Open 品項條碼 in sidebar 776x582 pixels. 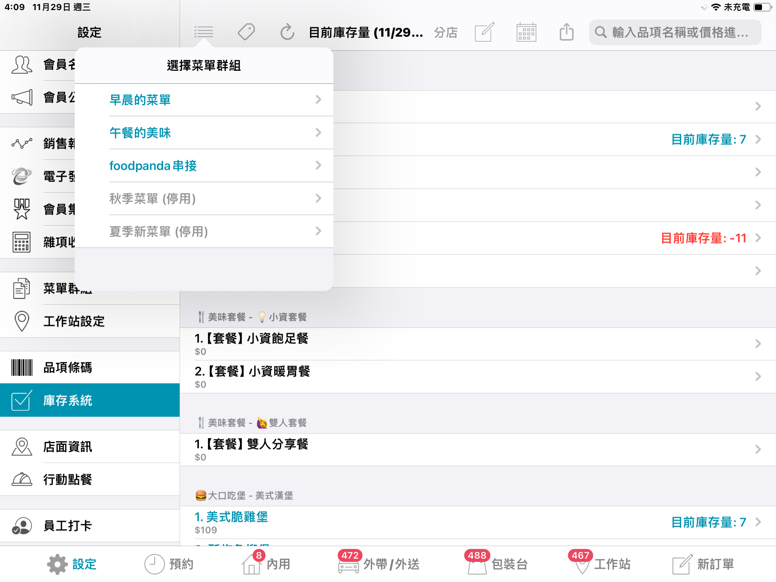[90, 368]
